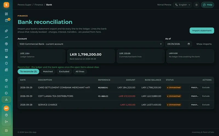
Task: Open the trending chart icon in sidebar
Action: click(6, 37)
